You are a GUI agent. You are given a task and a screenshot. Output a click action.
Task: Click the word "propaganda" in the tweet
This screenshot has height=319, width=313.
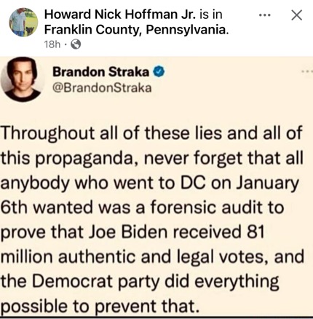click(87, 159)
